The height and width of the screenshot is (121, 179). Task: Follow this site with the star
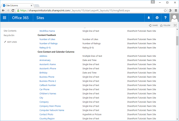tap(165, 26)
